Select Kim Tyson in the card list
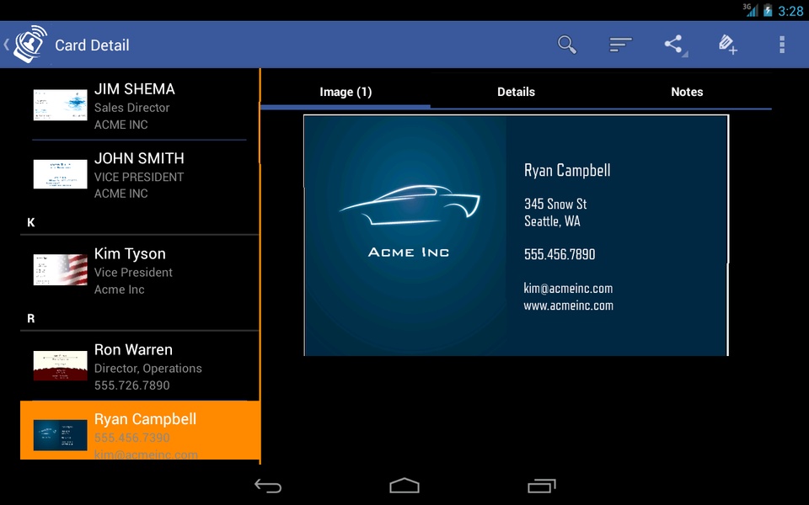 point(139,270)
